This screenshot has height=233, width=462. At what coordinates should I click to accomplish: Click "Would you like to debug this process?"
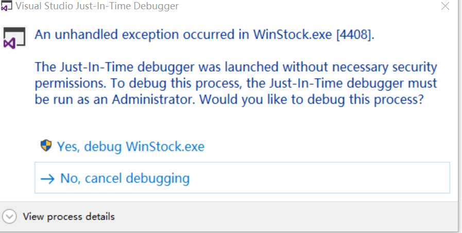click(x=312, y=99)
